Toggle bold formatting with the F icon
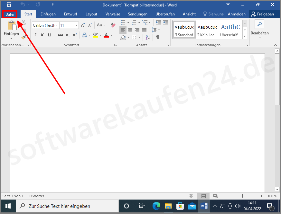Image resolution: width=281 pixels, height=214 pixels. click(x=35, y=35)
